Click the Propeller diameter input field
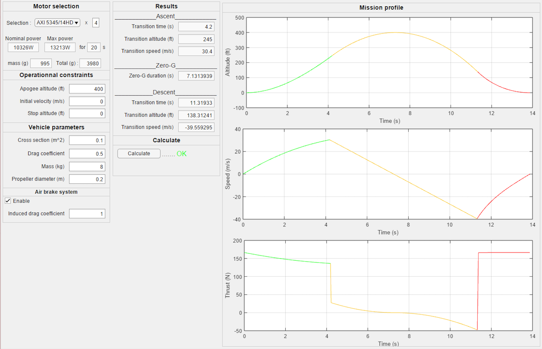 (x=87, y=179)
